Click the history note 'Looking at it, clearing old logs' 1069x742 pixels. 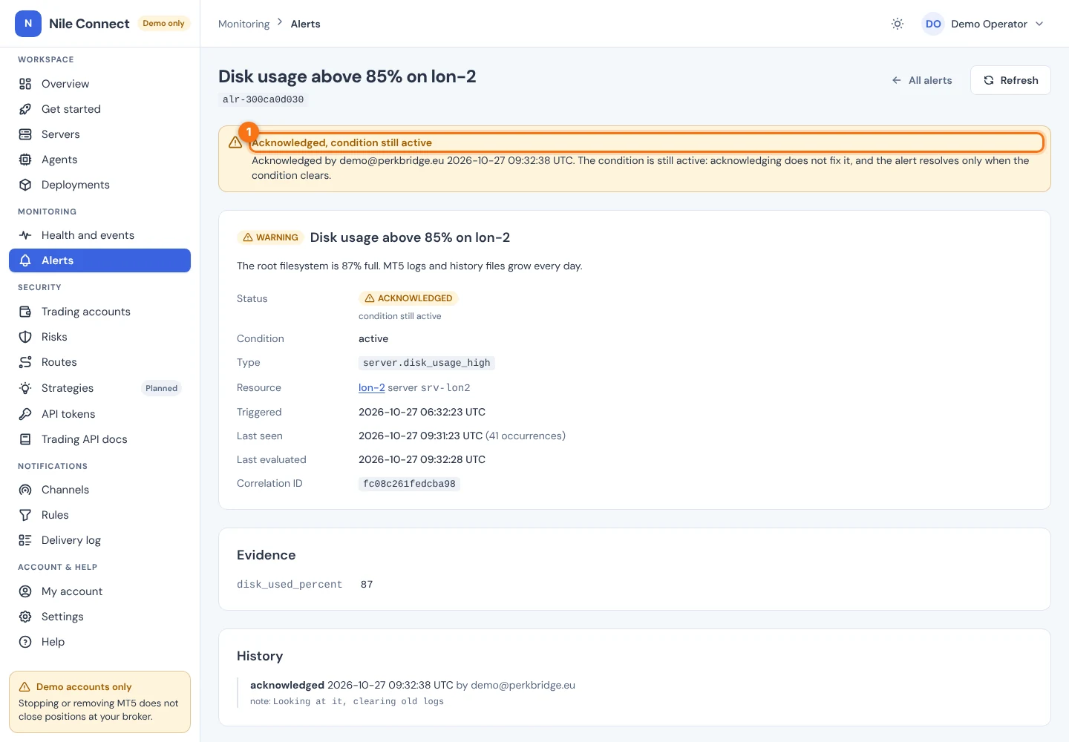click(358, 701)
